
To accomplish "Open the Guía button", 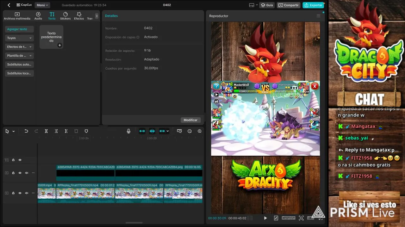I will (267, 5).
